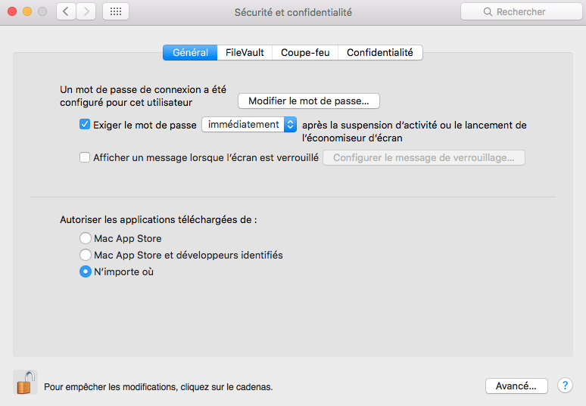Click the padlock icon to prevent changes

click(x=25, y=383)
